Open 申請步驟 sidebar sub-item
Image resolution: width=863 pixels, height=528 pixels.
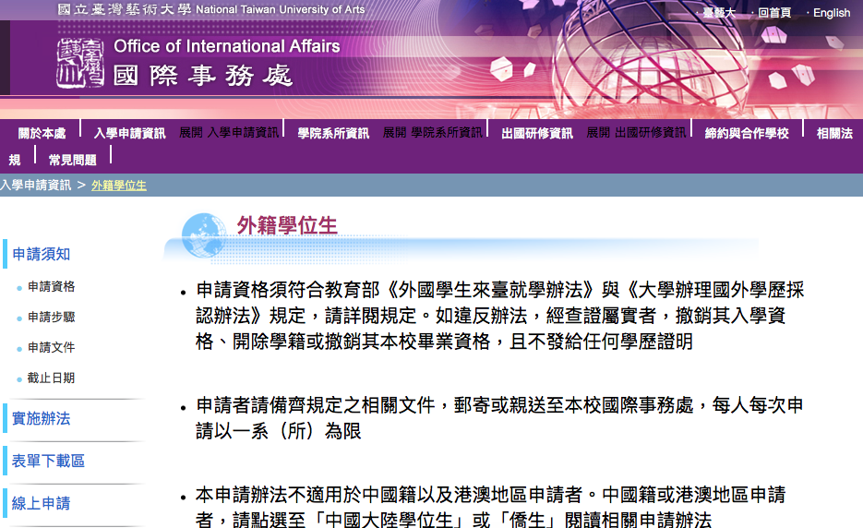point(51,318)
